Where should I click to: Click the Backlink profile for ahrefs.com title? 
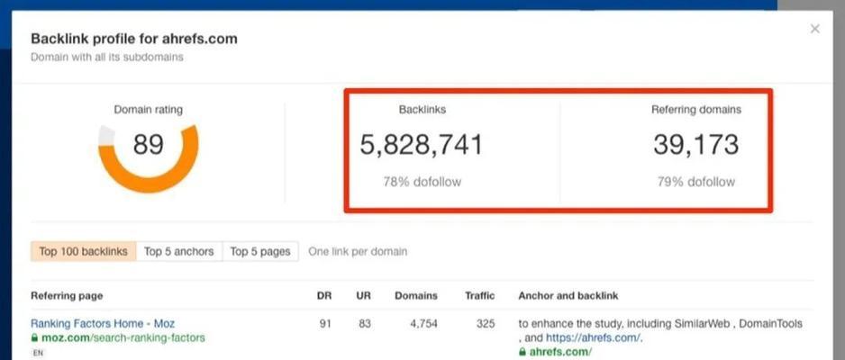[134, 39]
